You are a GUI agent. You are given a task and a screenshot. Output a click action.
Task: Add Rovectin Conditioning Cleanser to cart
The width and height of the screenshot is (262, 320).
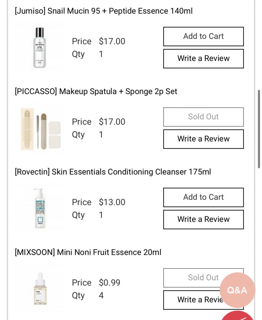pyautogui.click(x=204, y=197)
